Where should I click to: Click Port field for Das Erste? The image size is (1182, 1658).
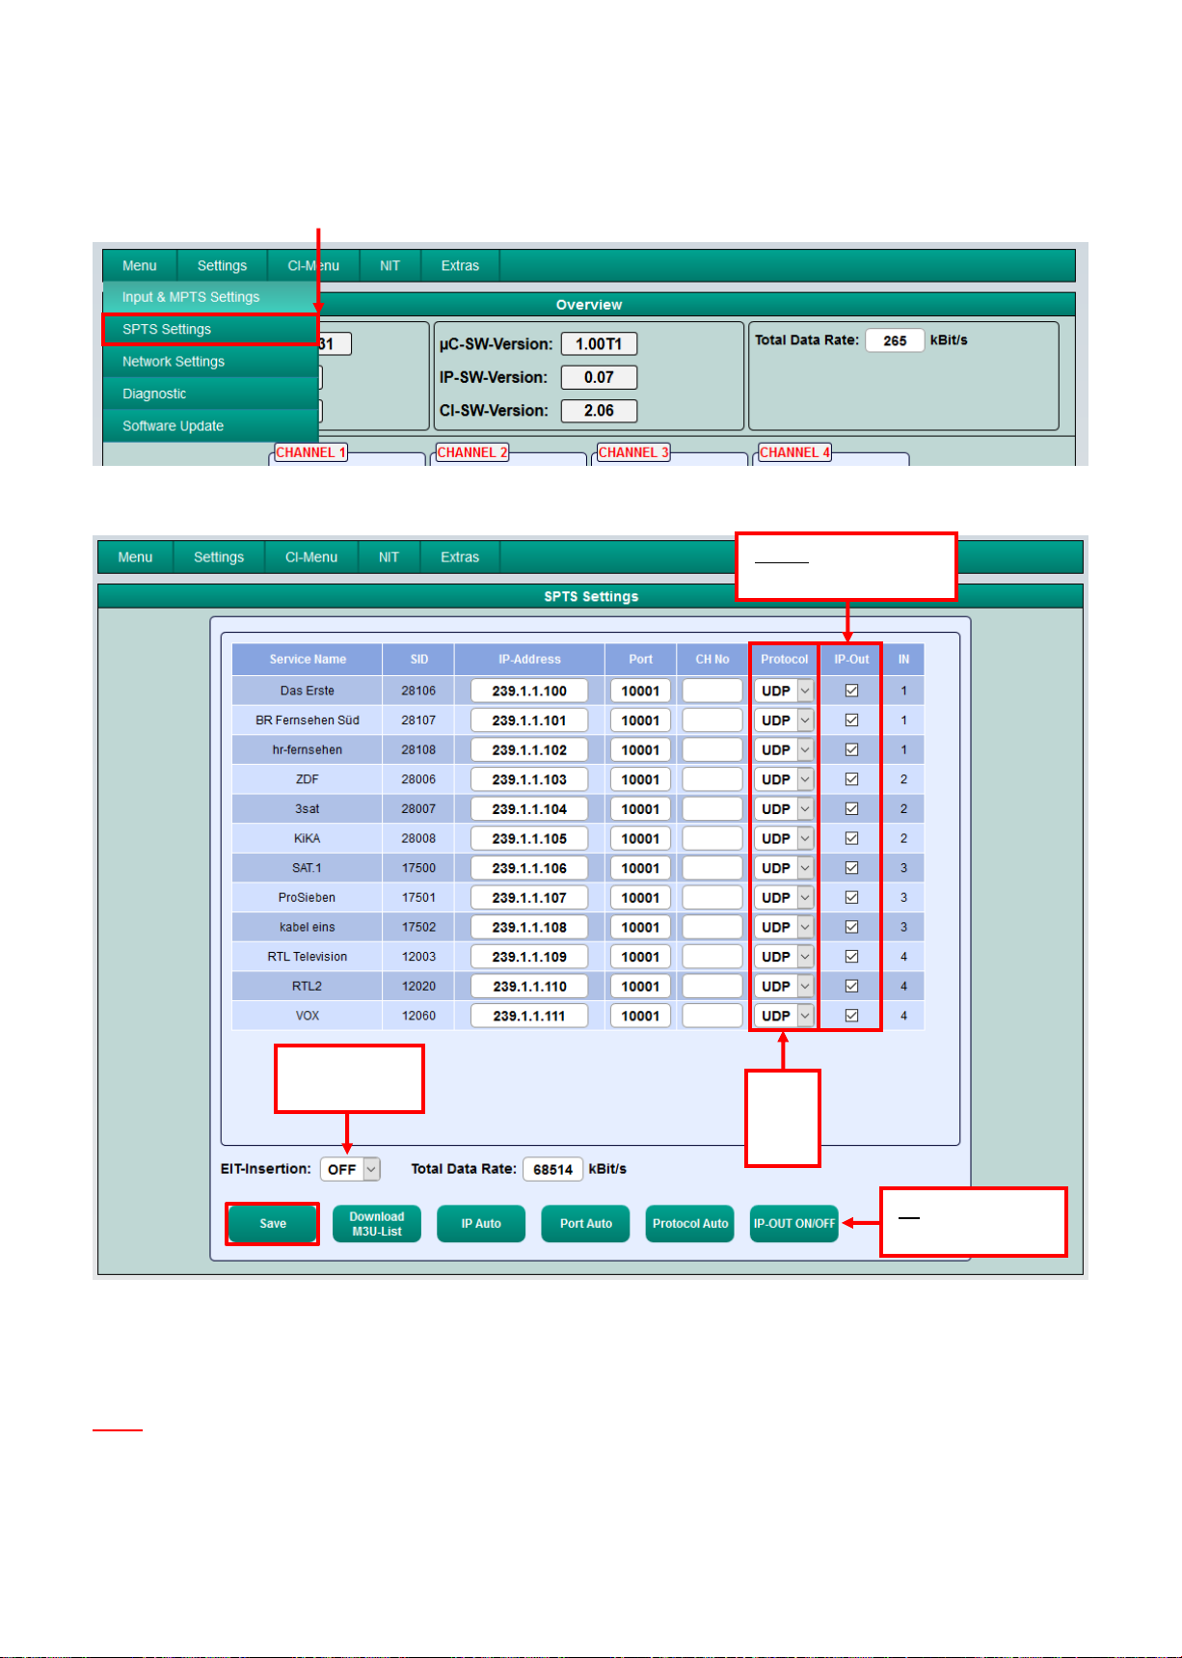coord(640,691)
